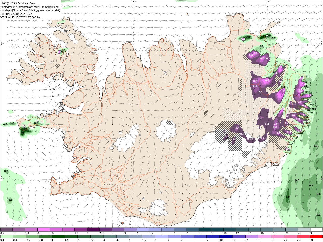Viewport: 323px width, 242px height.
Task: Select the palest green rain swatch labeled 0.1
Action: pos(7,237)
